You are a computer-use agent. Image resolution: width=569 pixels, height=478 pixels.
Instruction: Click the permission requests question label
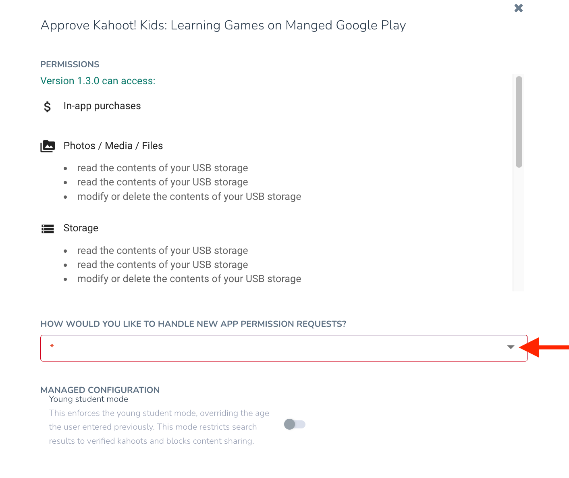[x=193, y=324]
